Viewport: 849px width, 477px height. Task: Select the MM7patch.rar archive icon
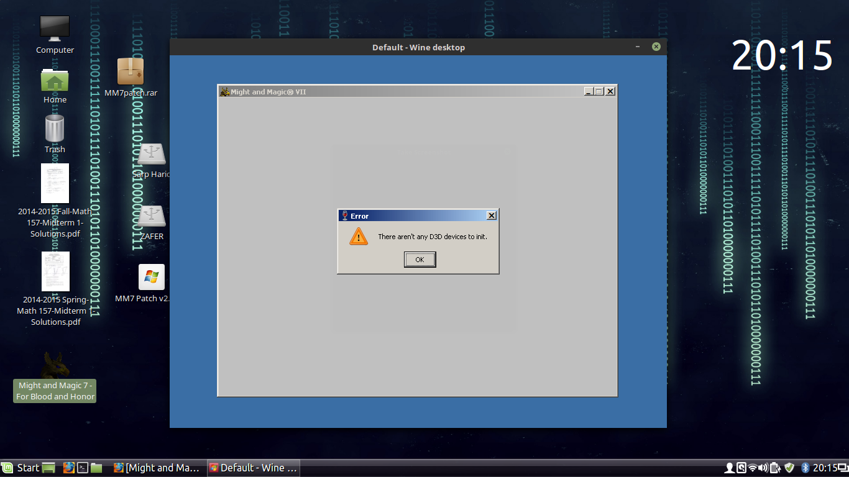click(131, 72)
